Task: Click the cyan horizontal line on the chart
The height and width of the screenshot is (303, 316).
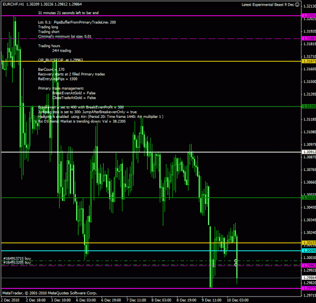Action: coord(151,251)
